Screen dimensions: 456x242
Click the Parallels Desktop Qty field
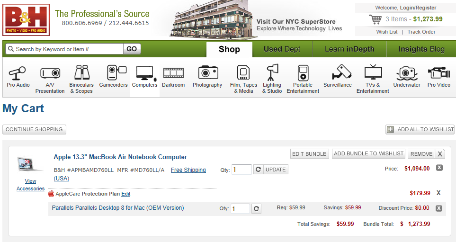click(x=240, y=208)
